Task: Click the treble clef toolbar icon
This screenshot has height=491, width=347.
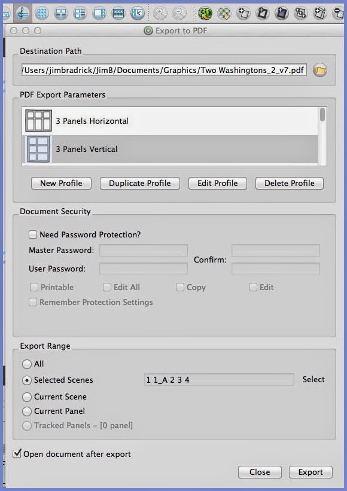Action: 22,13
